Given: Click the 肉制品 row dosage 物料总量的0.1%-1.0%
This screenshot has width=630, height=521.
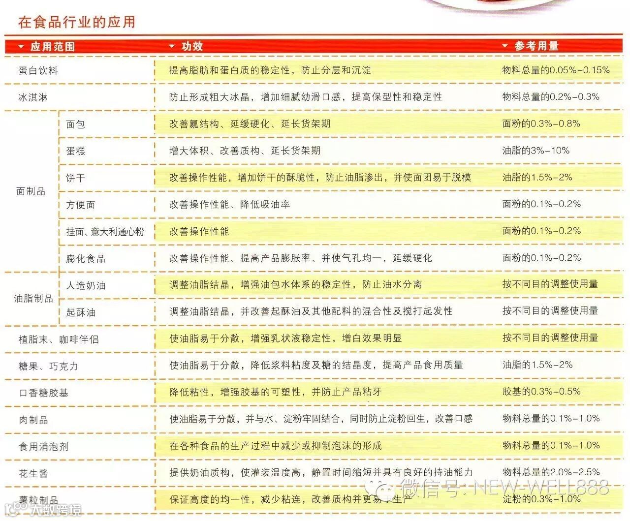Looking at the screenshot, I should 551,418.
